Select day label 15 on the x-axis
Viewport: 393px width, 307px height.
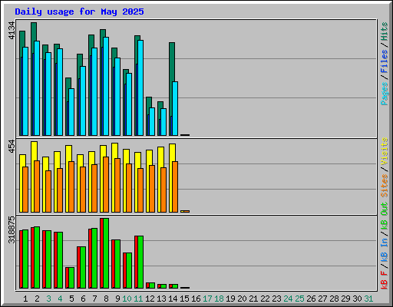184,299
